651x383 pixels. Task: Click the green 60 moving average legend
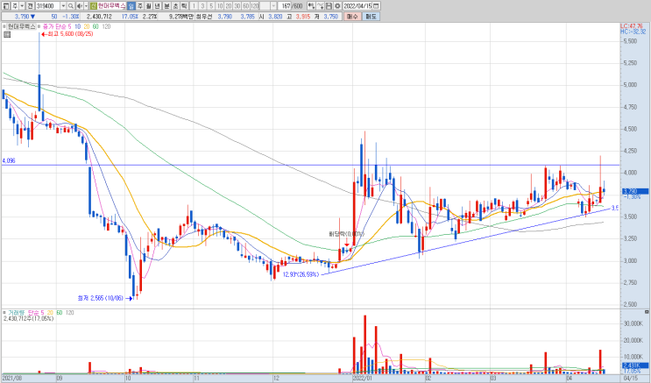(96, 26)
